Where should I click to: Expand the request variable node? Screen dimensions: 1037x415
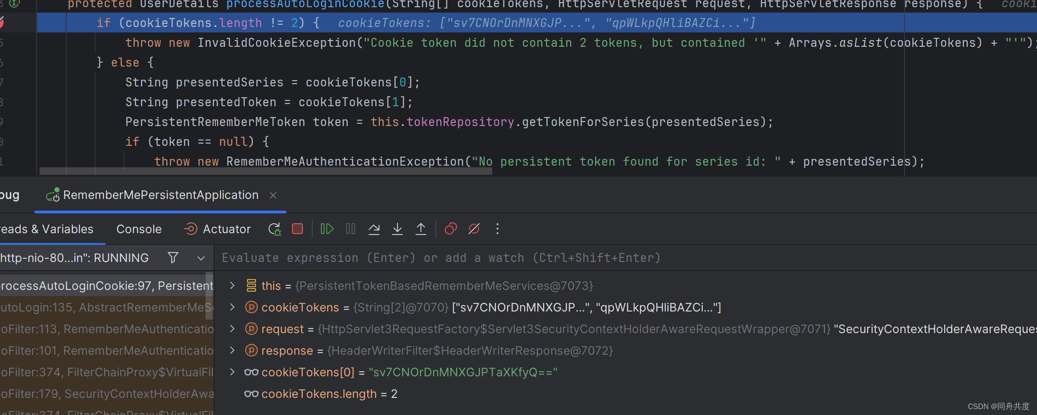click(x=232, y=329)
